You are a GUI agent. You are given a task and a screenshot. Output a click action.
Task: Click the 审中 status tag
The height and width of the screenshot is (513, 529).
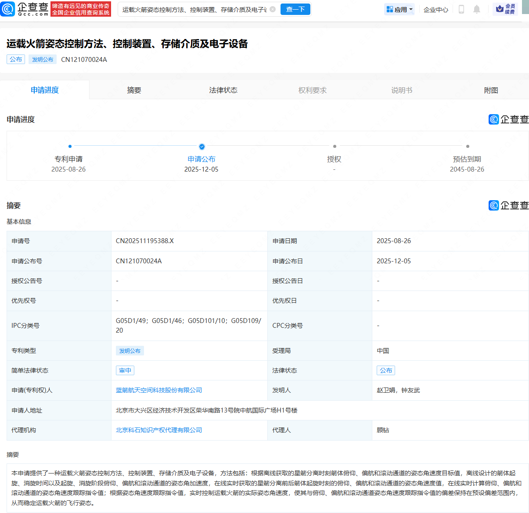pyautogui.click(x=125, y=370)
